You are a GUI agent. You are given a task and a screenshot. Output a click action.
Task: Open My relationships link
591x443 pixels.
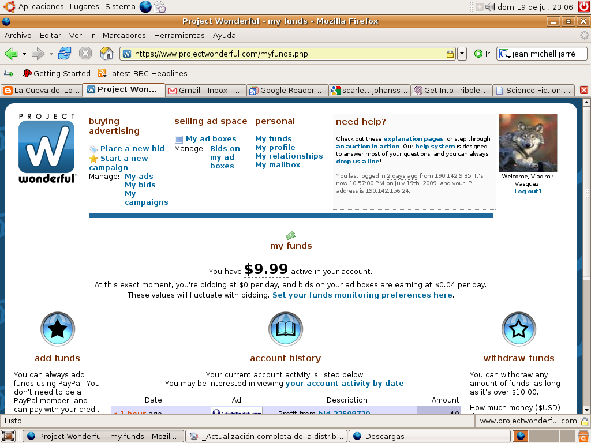click(289, 156)
